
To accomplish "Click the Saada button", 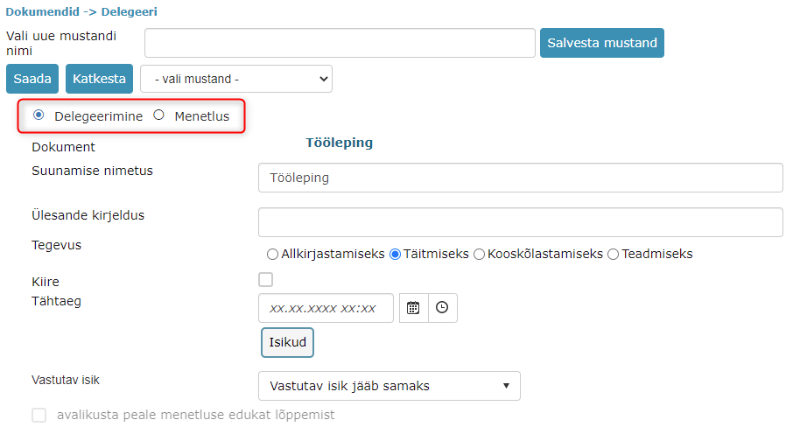I will coord(32,79).
